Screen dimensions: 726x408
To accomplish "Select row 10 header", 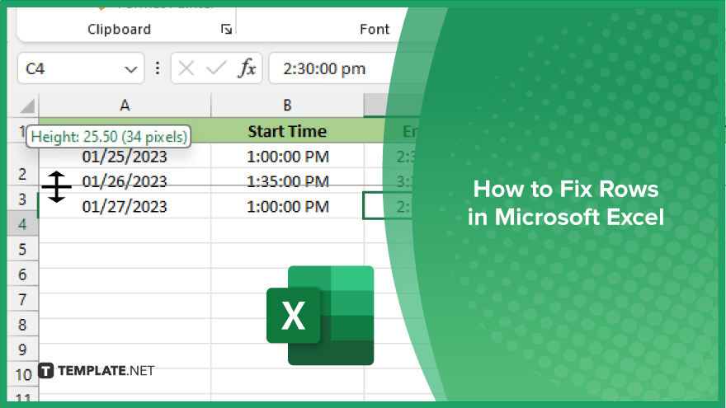I will point(23,375).
